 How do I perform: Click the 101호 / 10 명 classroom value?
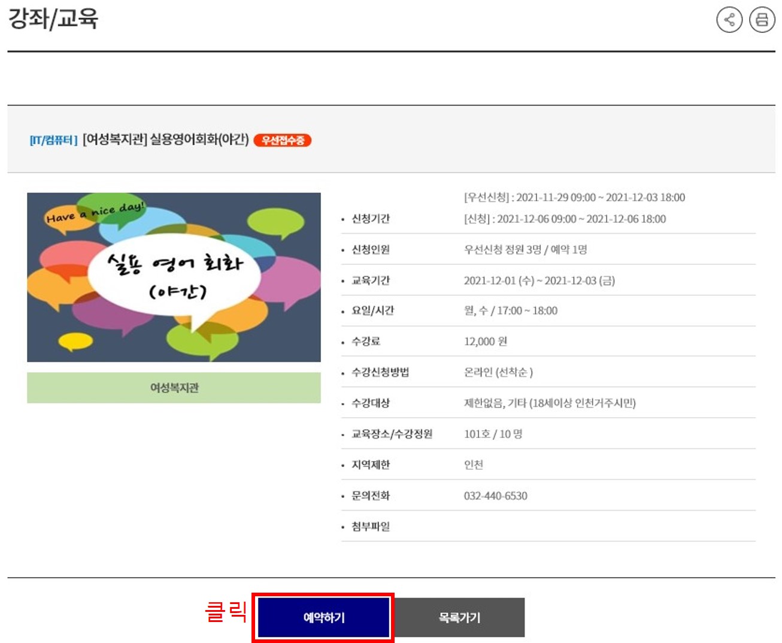[x=493, y=434]
